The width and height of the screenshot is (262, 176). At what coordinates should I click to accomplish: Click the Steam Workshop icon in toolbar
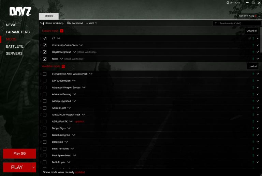42,23
